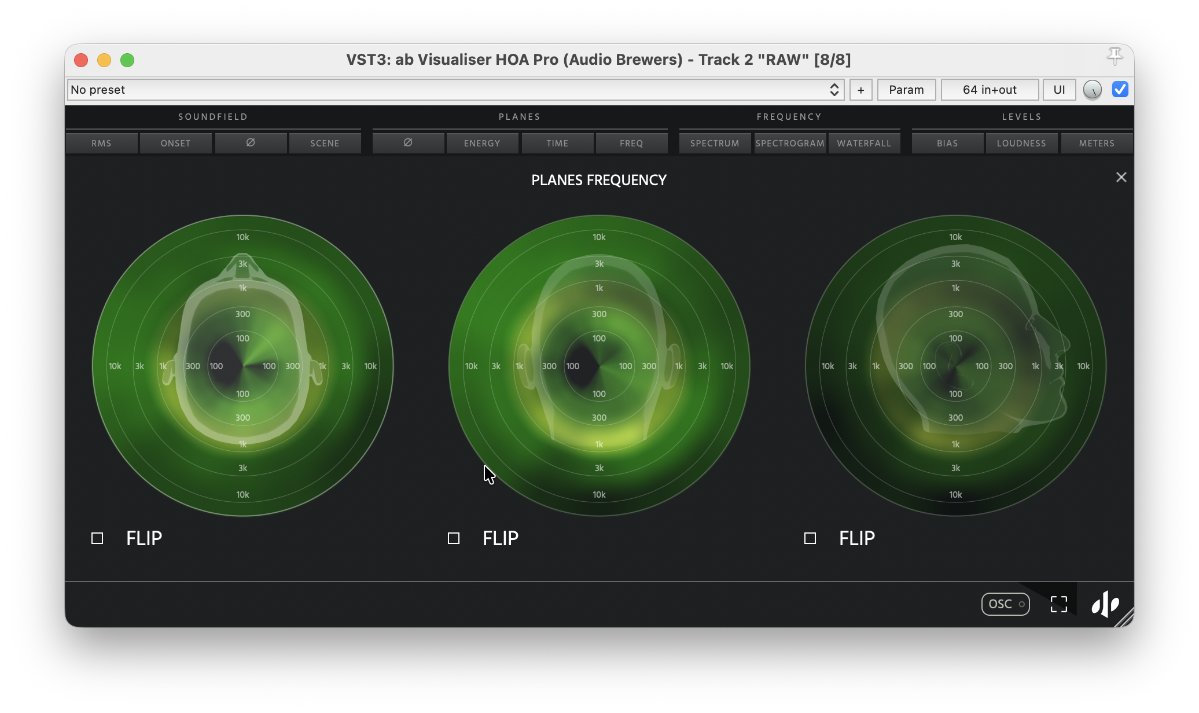Click the rear-view head polar plot

pos(599,366)
